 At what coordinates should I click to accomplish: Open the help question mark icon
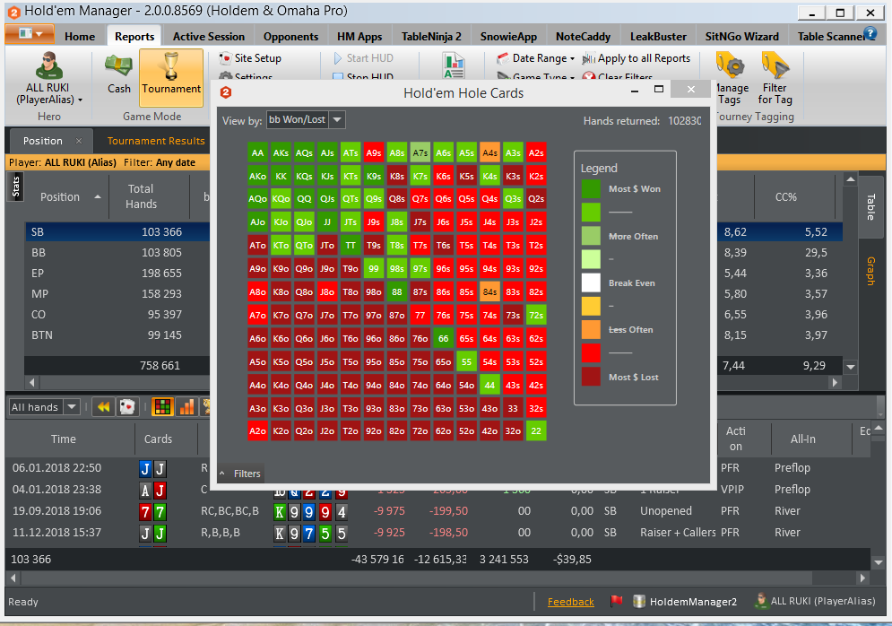[870, 33]
